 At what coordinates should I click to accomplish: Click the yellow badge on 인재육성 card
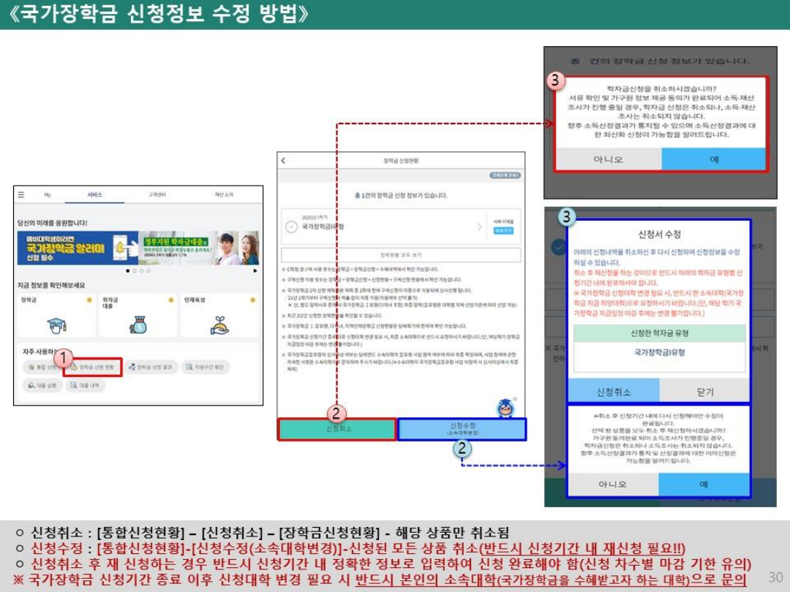click(252, 300)
